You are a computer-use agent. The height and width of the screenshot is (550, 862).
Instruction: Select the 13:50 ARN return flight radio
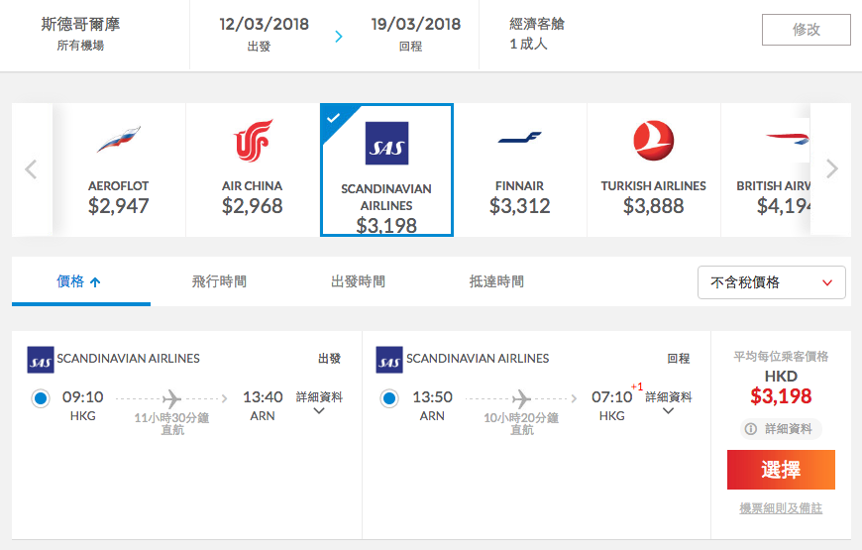point(389,398)
